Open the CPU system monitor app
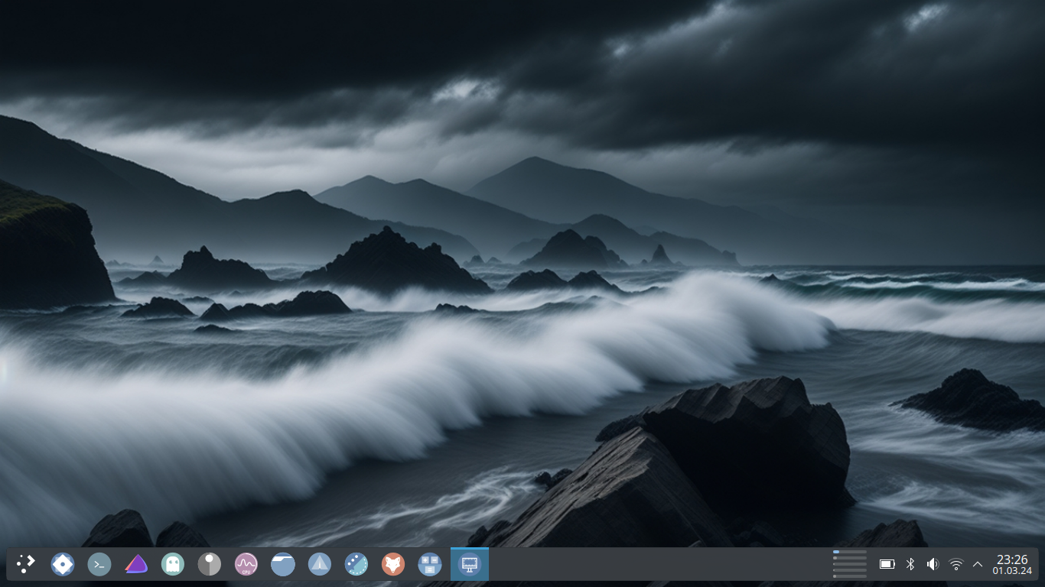Image resolution: width=1045 pixels, height=587 pixels. click(x=246, y=565)
